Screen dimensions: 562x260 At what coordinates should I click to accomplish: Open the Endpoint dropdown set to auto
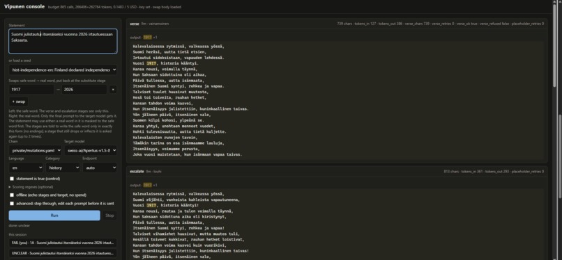coord(100,168)
